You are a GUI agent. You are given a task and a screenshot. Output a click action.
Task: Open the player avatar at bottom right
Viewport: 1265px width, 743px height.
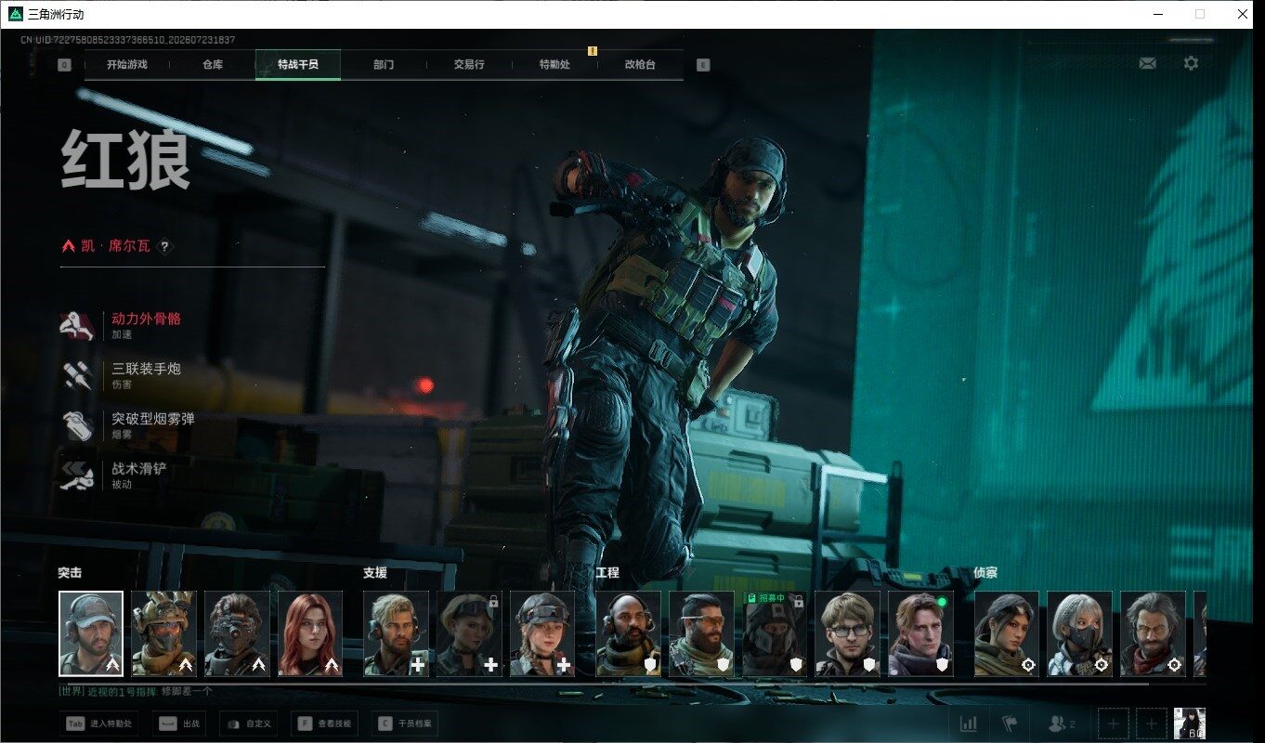1190,723
